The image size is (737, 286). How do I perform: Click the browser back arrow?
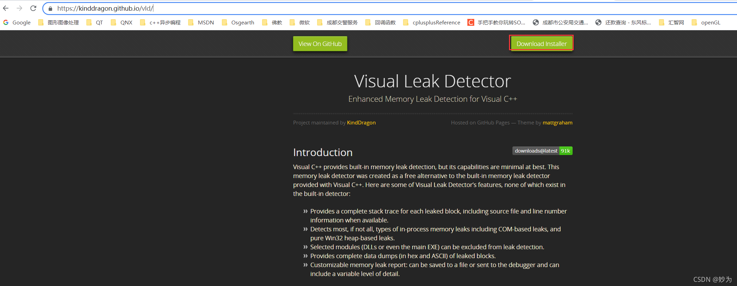pyautogui.click(x=6, y=8)
